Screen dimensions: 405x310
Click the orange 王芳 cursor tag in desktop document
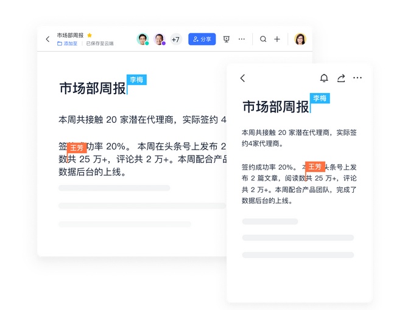(77, 148)
